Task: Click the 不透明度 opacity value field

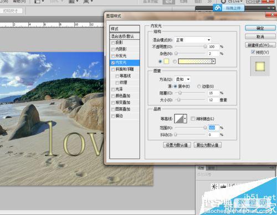Action: point(213,46)
